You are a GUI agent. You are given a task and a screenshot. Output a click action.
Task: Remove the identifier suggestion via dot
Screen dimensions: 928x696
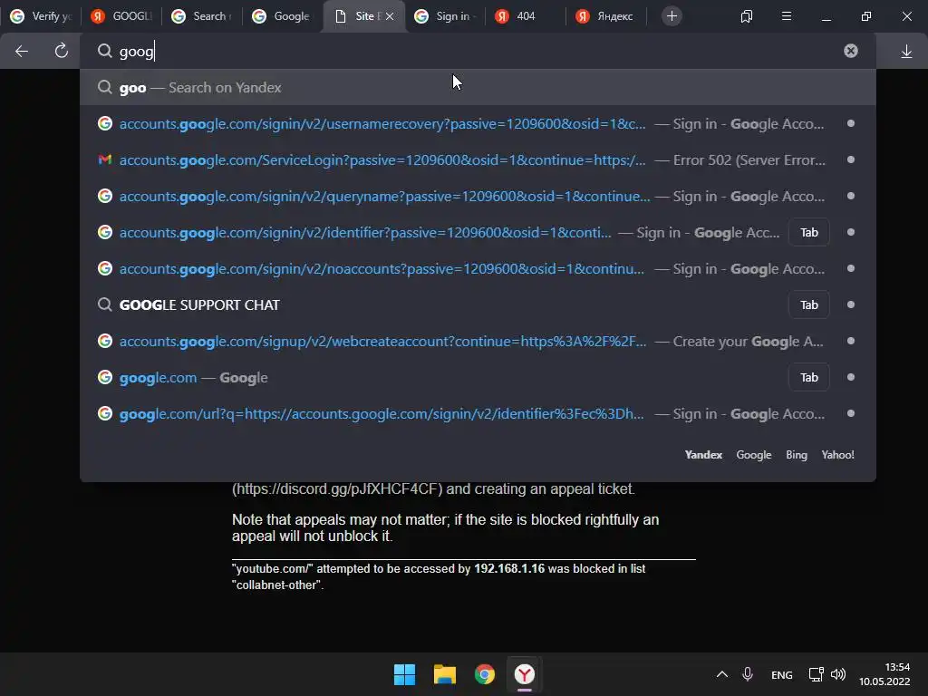pos(850,232)
